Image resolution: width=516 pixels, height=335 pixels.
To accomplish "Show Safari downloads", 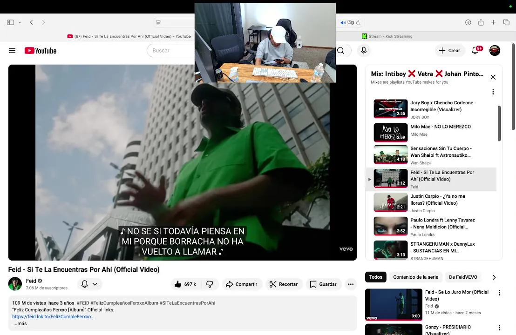I will [468, 22].
